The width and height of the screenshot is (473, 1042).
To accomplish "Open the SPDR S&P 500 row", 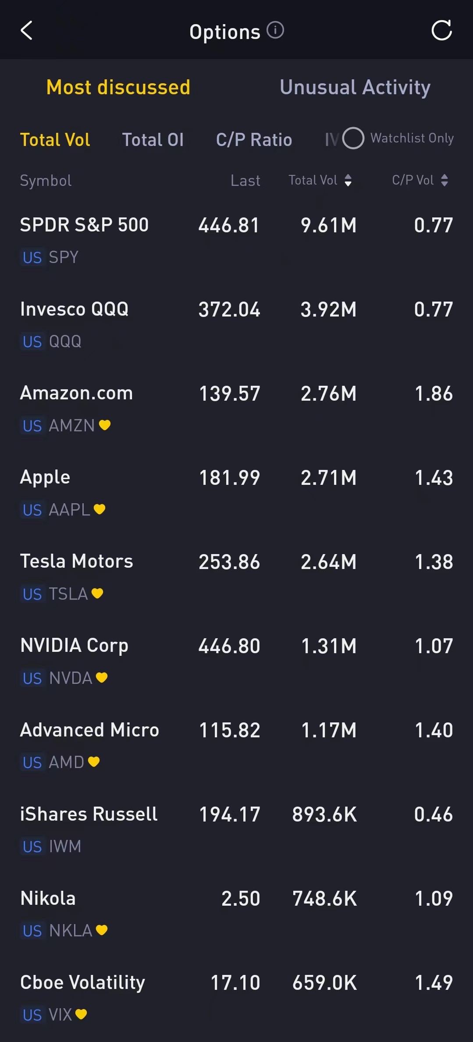I will coord(236,240).
